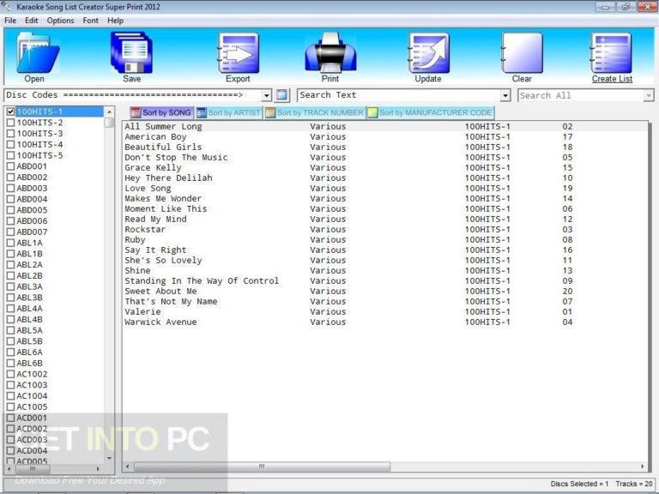Open the Search All dropdown arrow

click(x=649, y=96)
